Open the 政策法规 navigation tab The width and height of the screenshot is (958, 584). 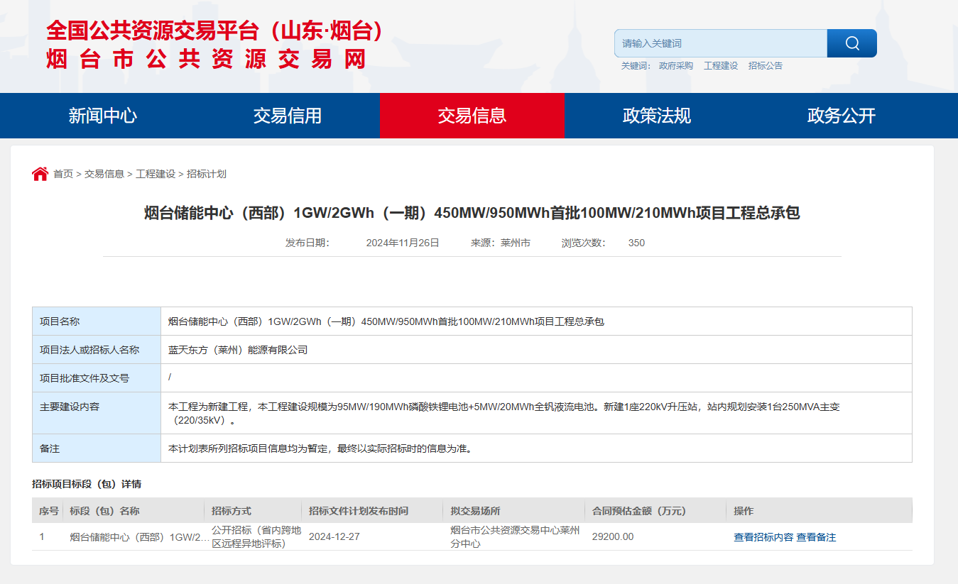[657, 116]
